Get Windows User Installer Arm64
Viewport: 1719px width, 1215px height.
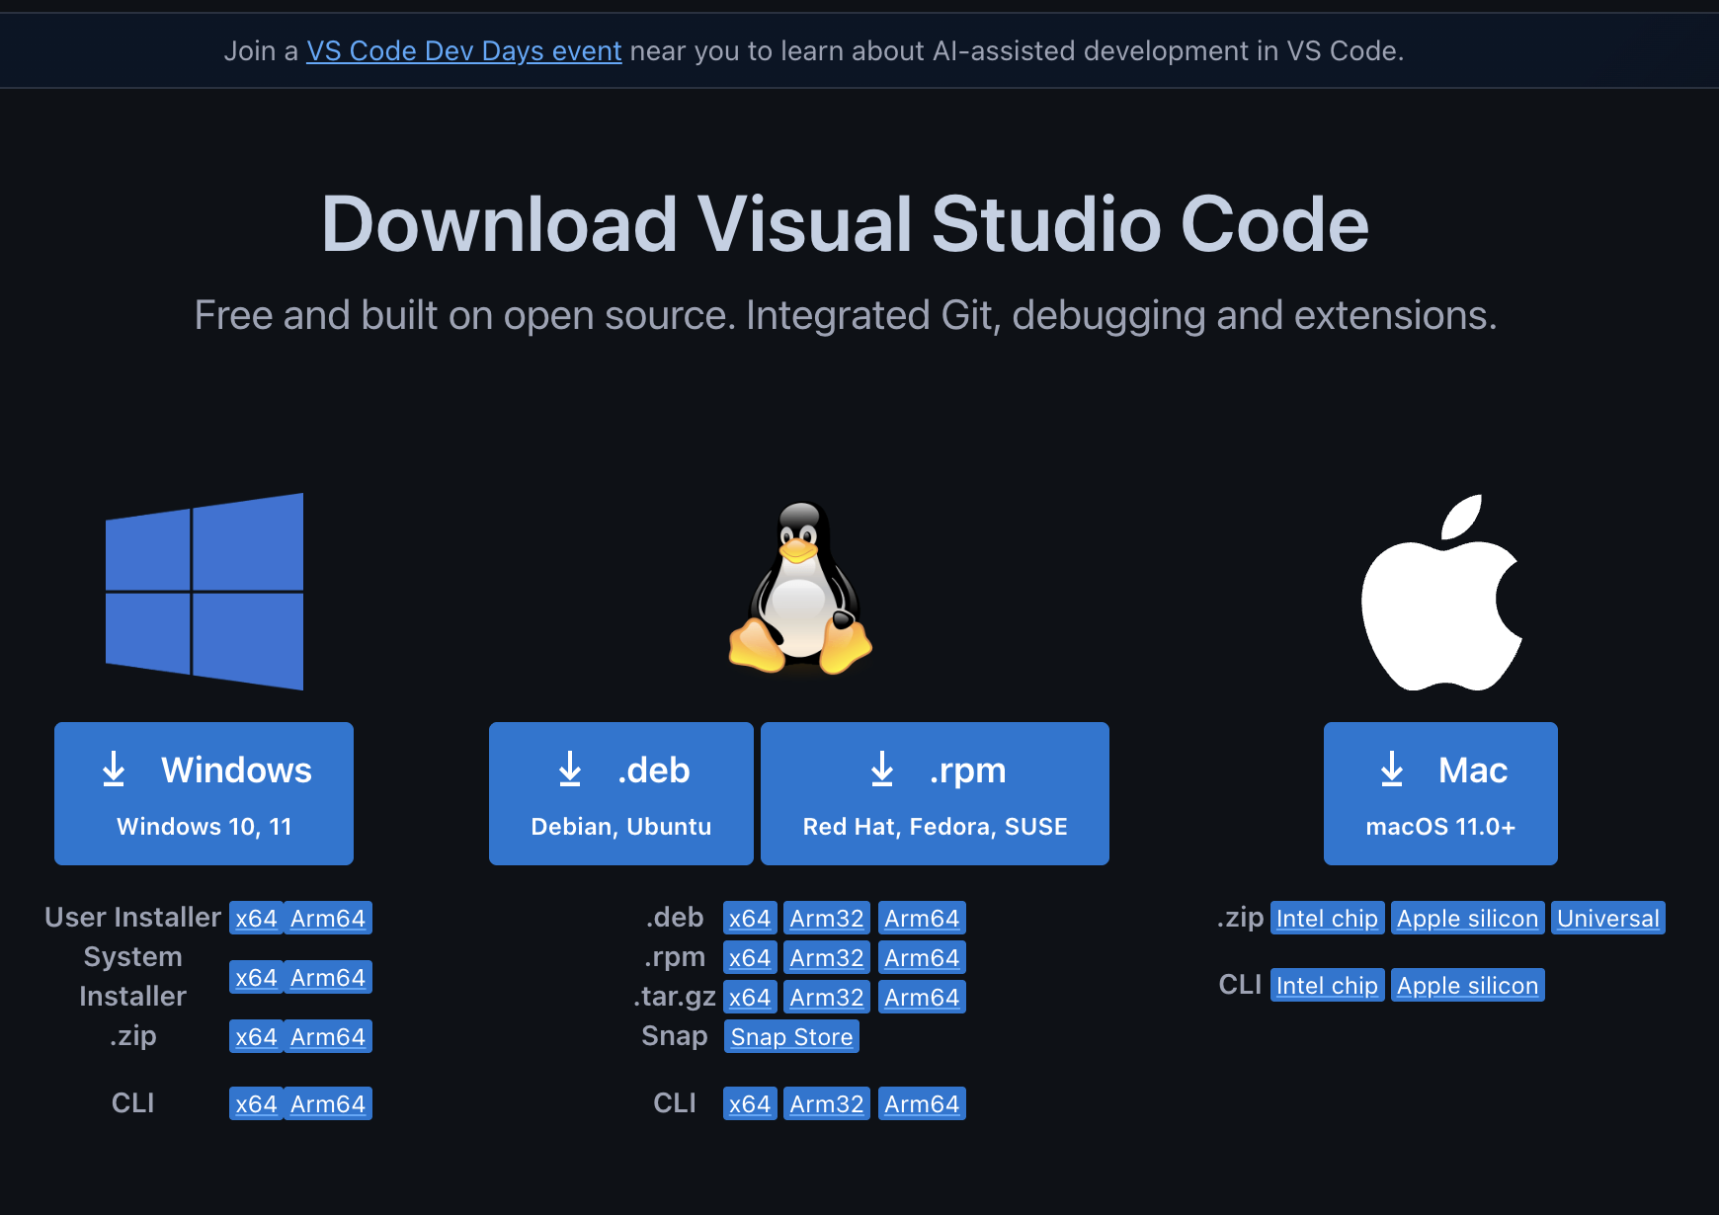coord(328,918)
